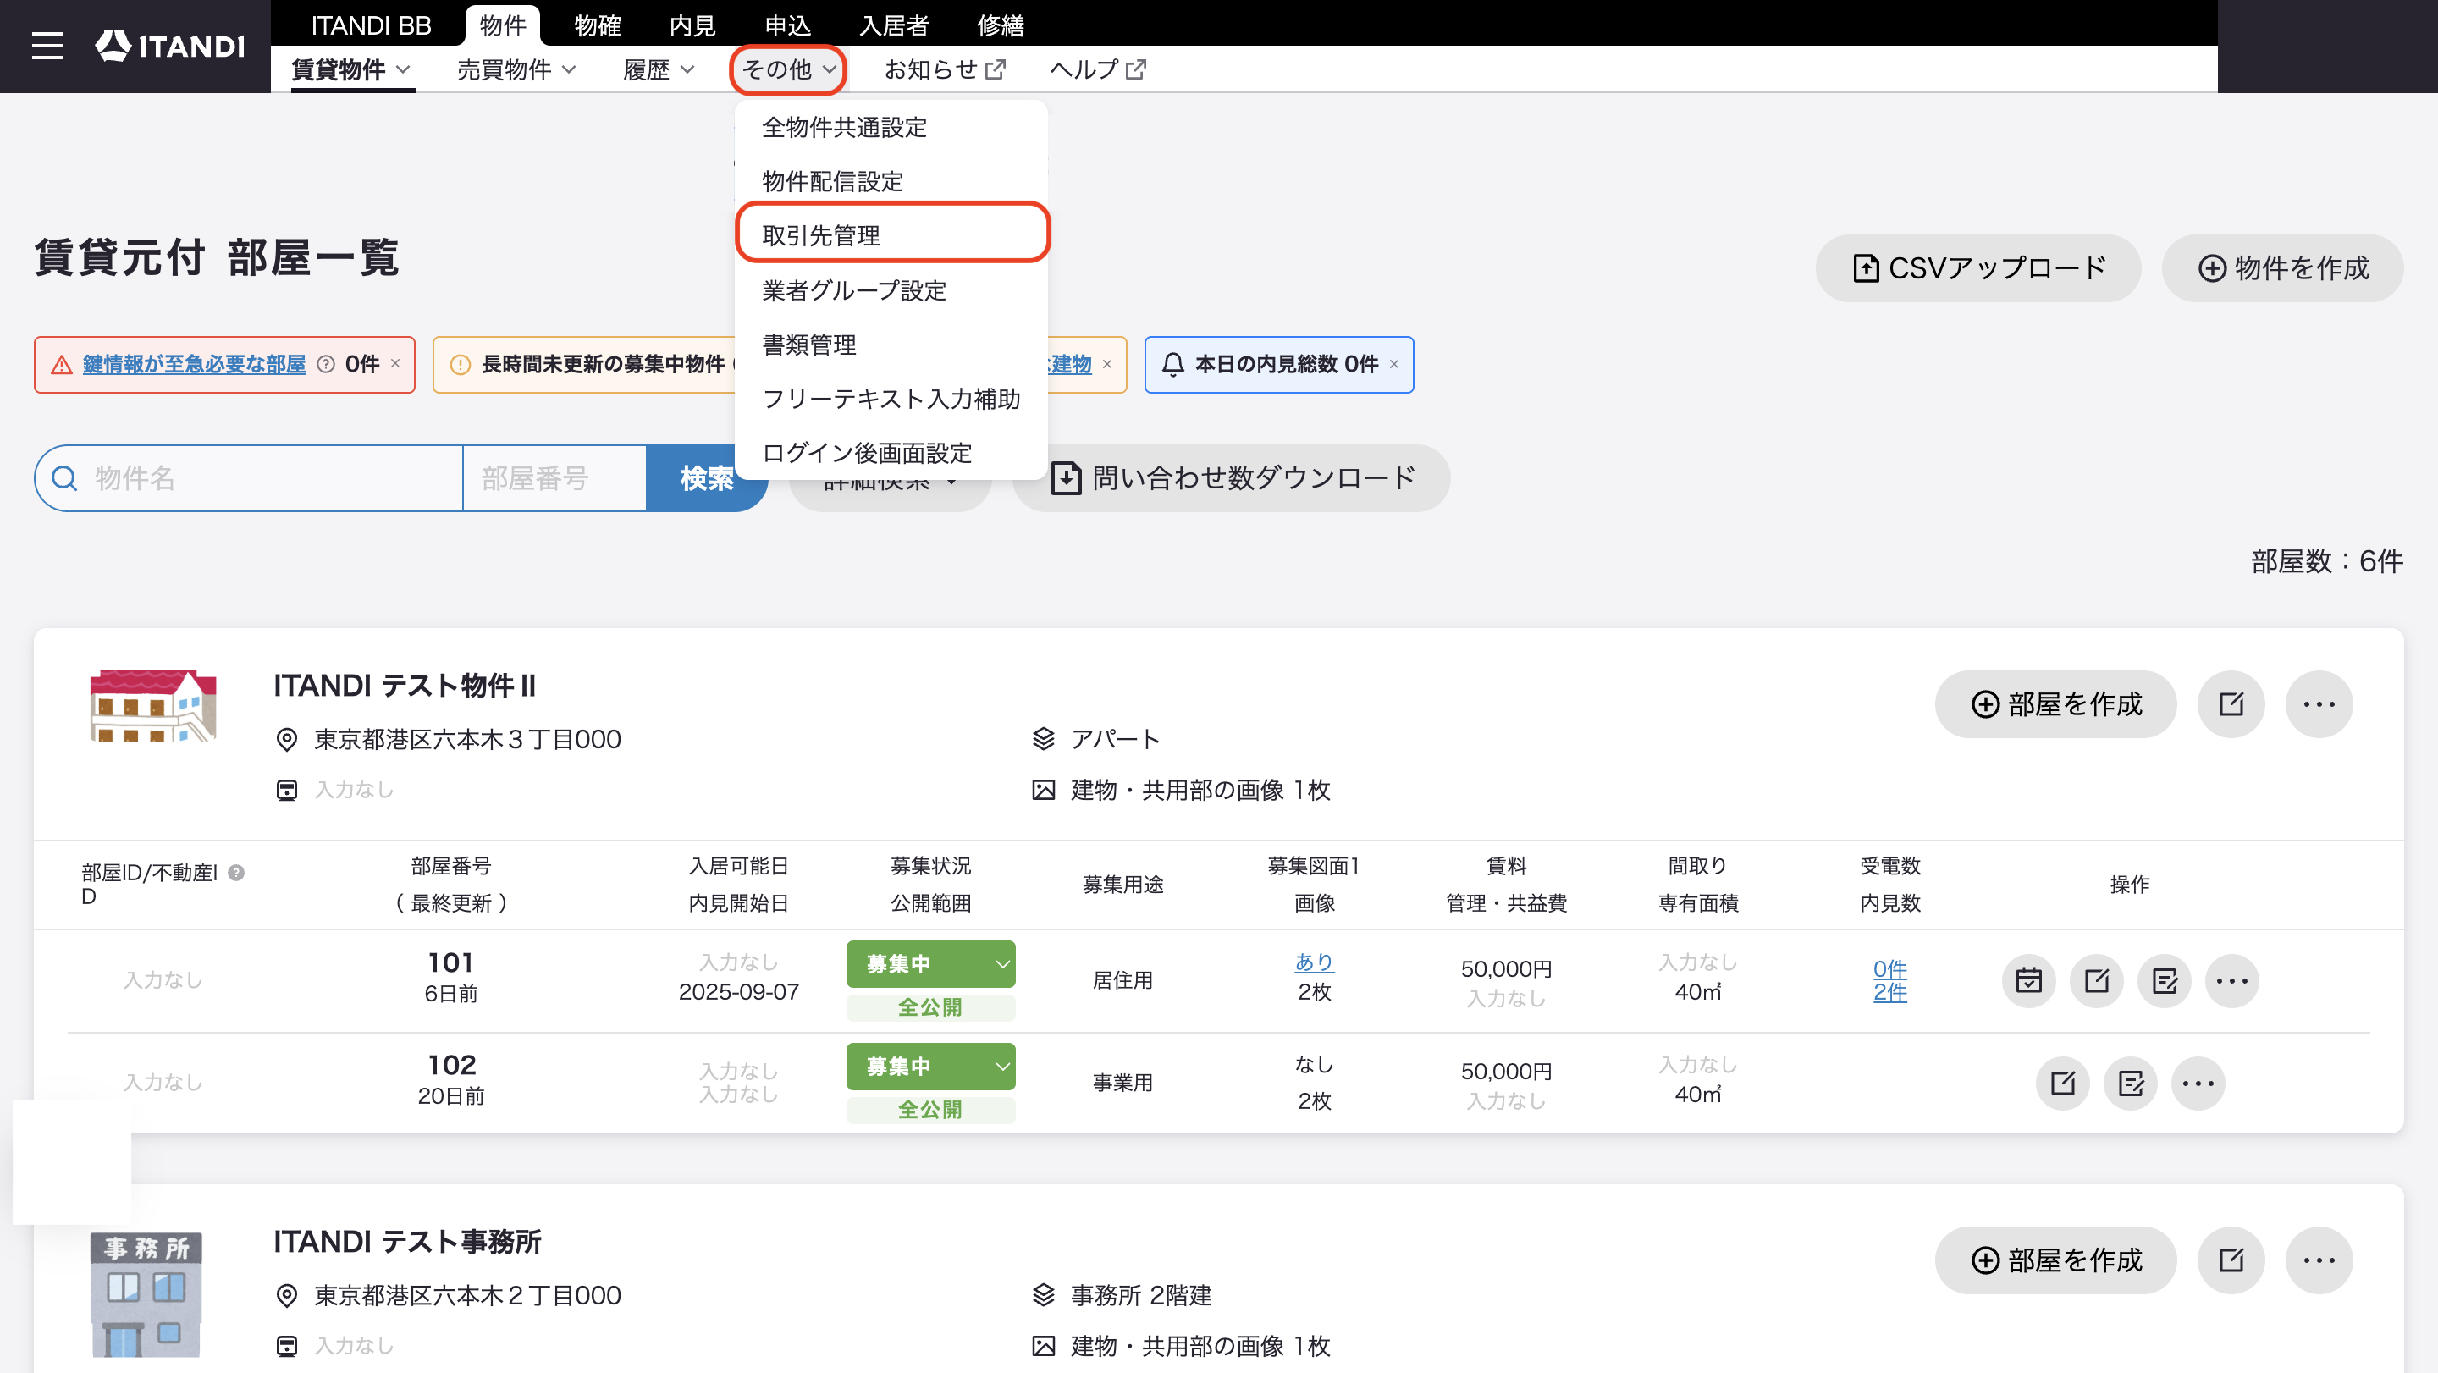Image resolution: width=2438 pixels, height=1373 pixels.
Task: Click the 物件を作成 button
Action: coord(2282,268)
